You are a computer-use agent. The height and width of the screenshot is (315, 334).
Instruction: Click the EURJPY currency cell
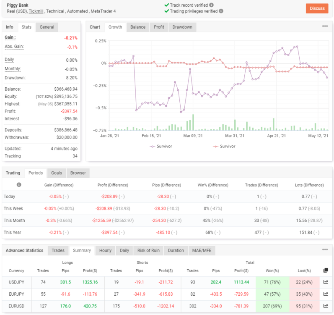tap(16, 294)
